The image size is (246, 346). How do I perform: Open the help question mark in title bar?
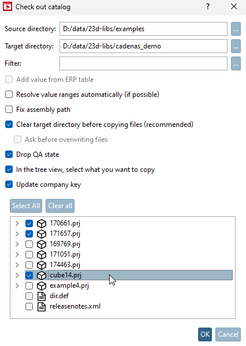coord(207,6)
